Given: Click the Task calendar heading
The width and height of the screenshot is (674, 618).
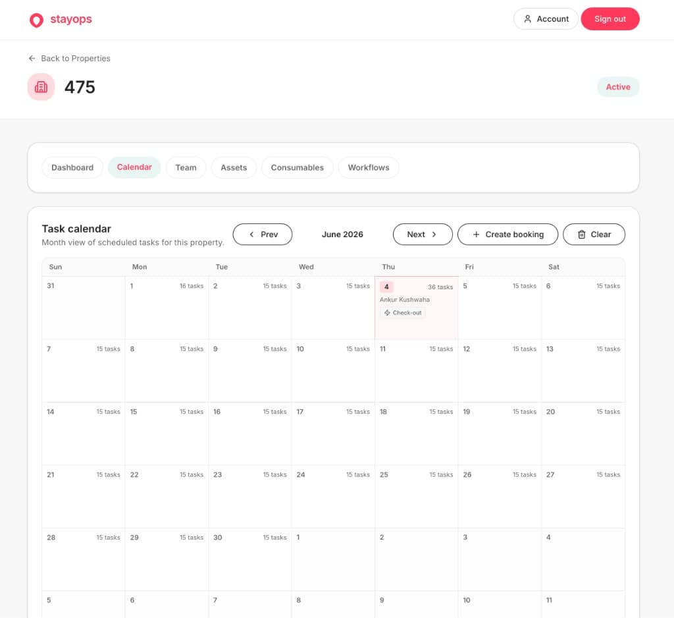Looking at the screenshot, I should tap(76, 229).
